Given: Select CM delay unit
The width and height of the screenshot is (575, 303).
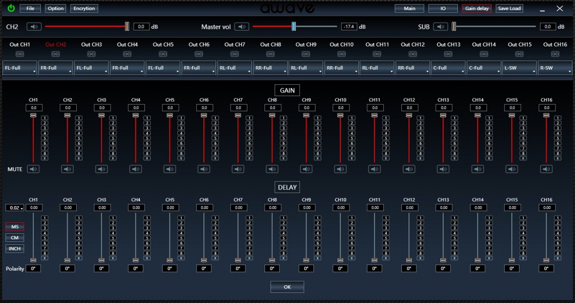Looking at the screenshot, I should point(15,238).
